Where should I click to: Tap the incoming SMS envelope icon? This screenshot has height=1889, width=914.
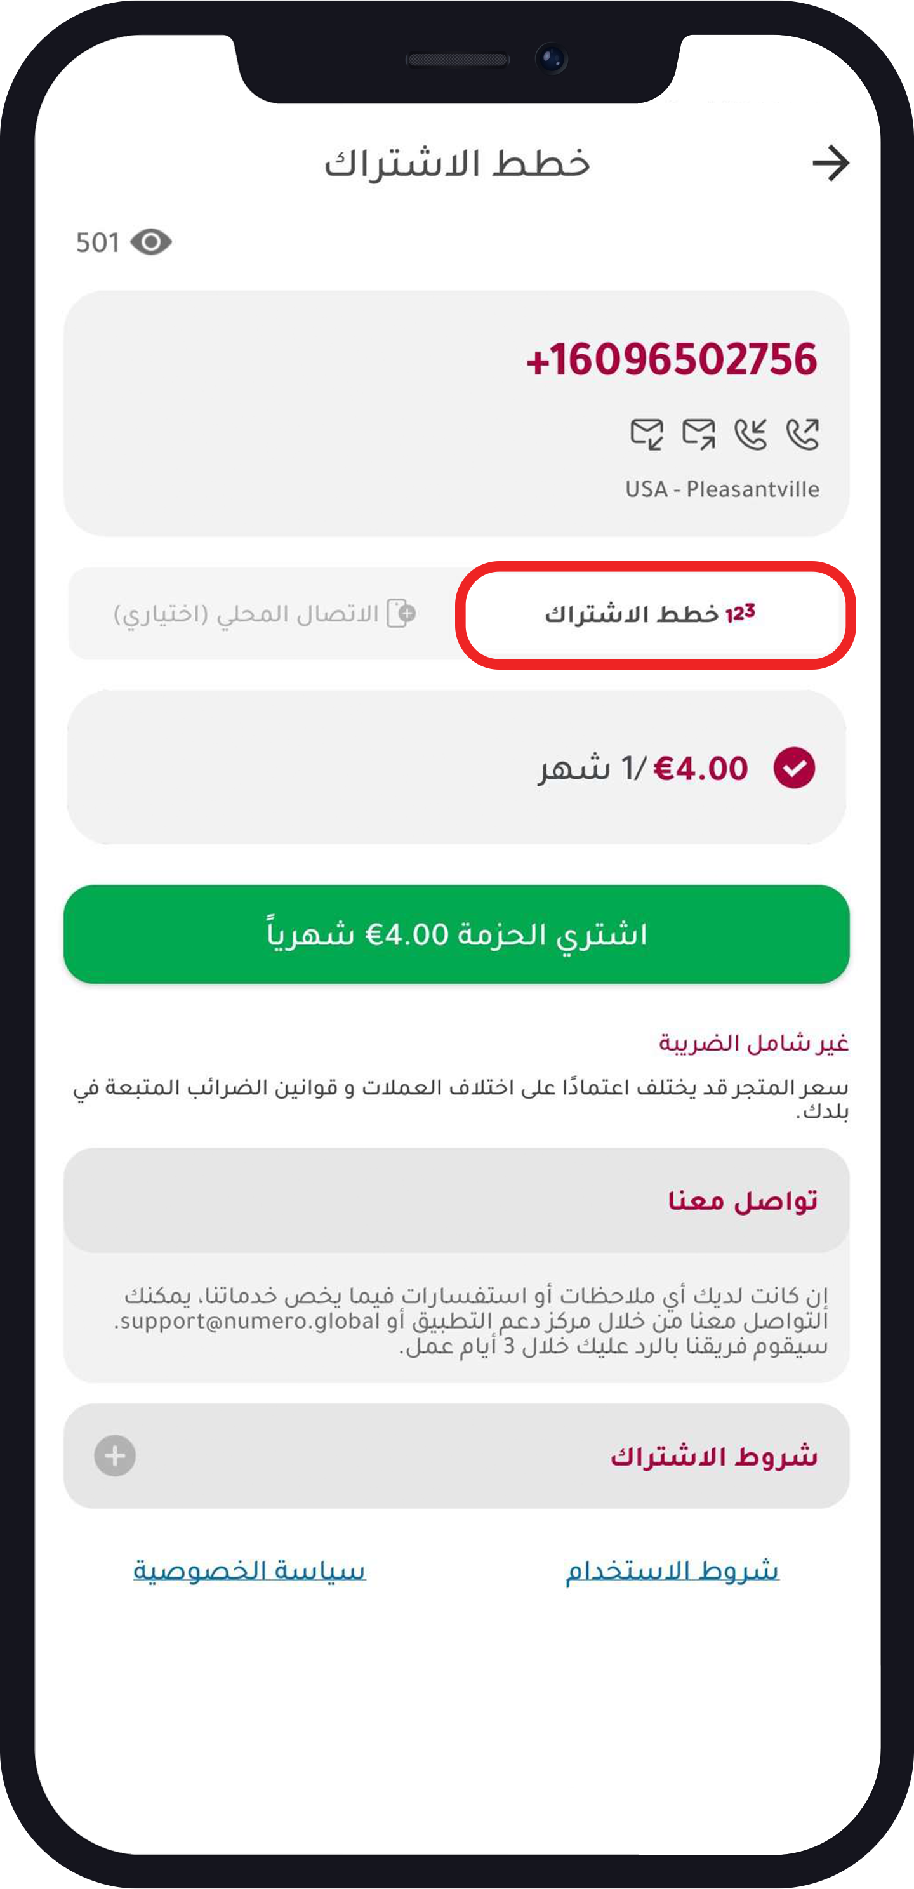pos(647,434)
